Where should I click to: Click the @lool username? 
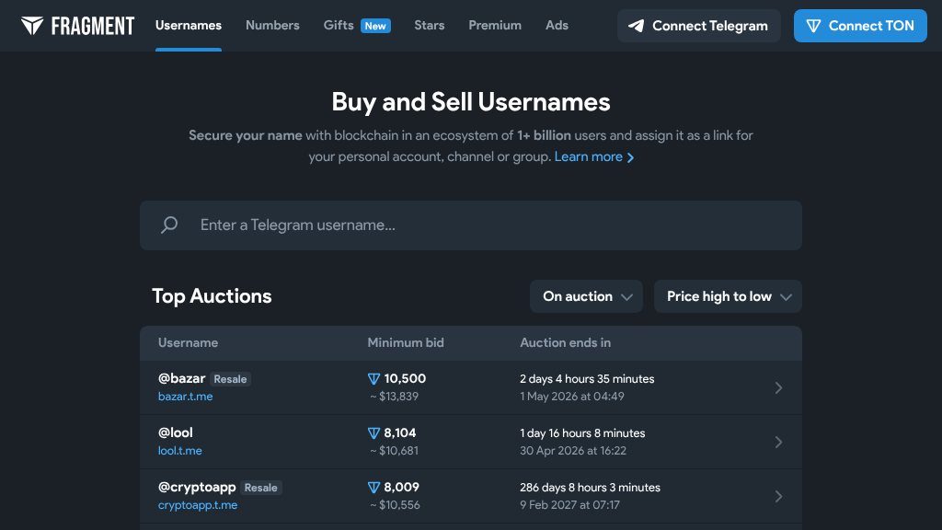176,432
